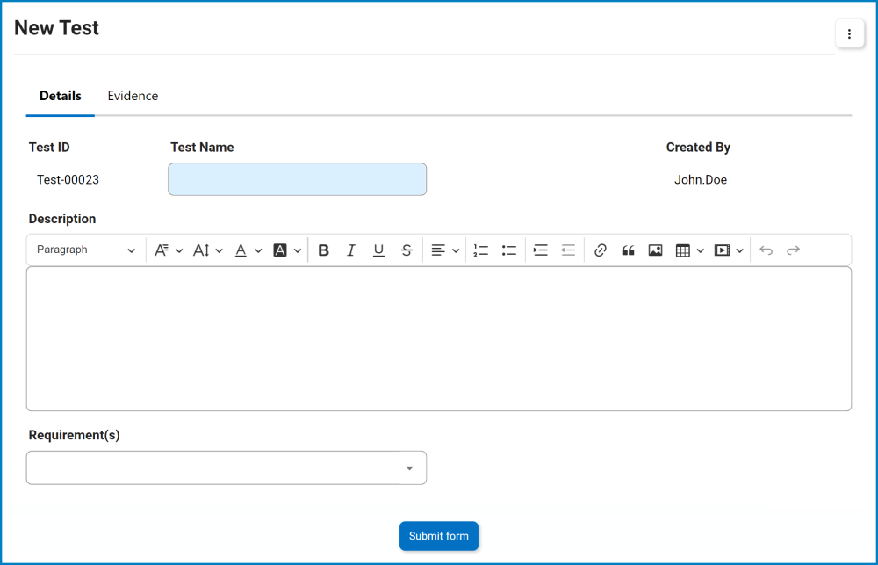
Task: Open the font color picker
Action: pyautogui.click(x=248, y=250)
